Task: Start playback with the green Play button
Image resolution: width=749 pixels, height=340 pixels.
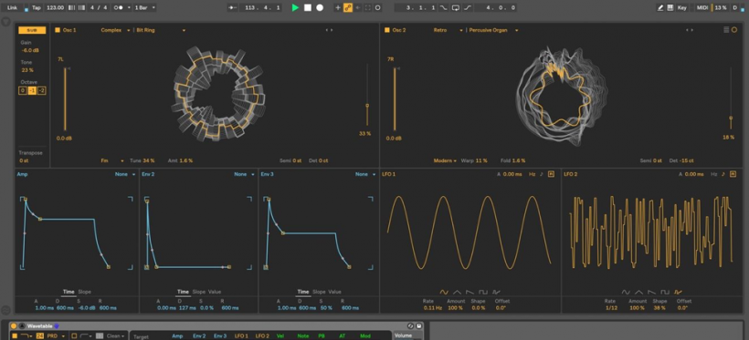Action: point(295,7)
